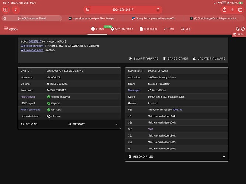This screenshot has height=184, width=246.
Task: Click cache value 50/50, size 6443
Action: tap(166, 97)
